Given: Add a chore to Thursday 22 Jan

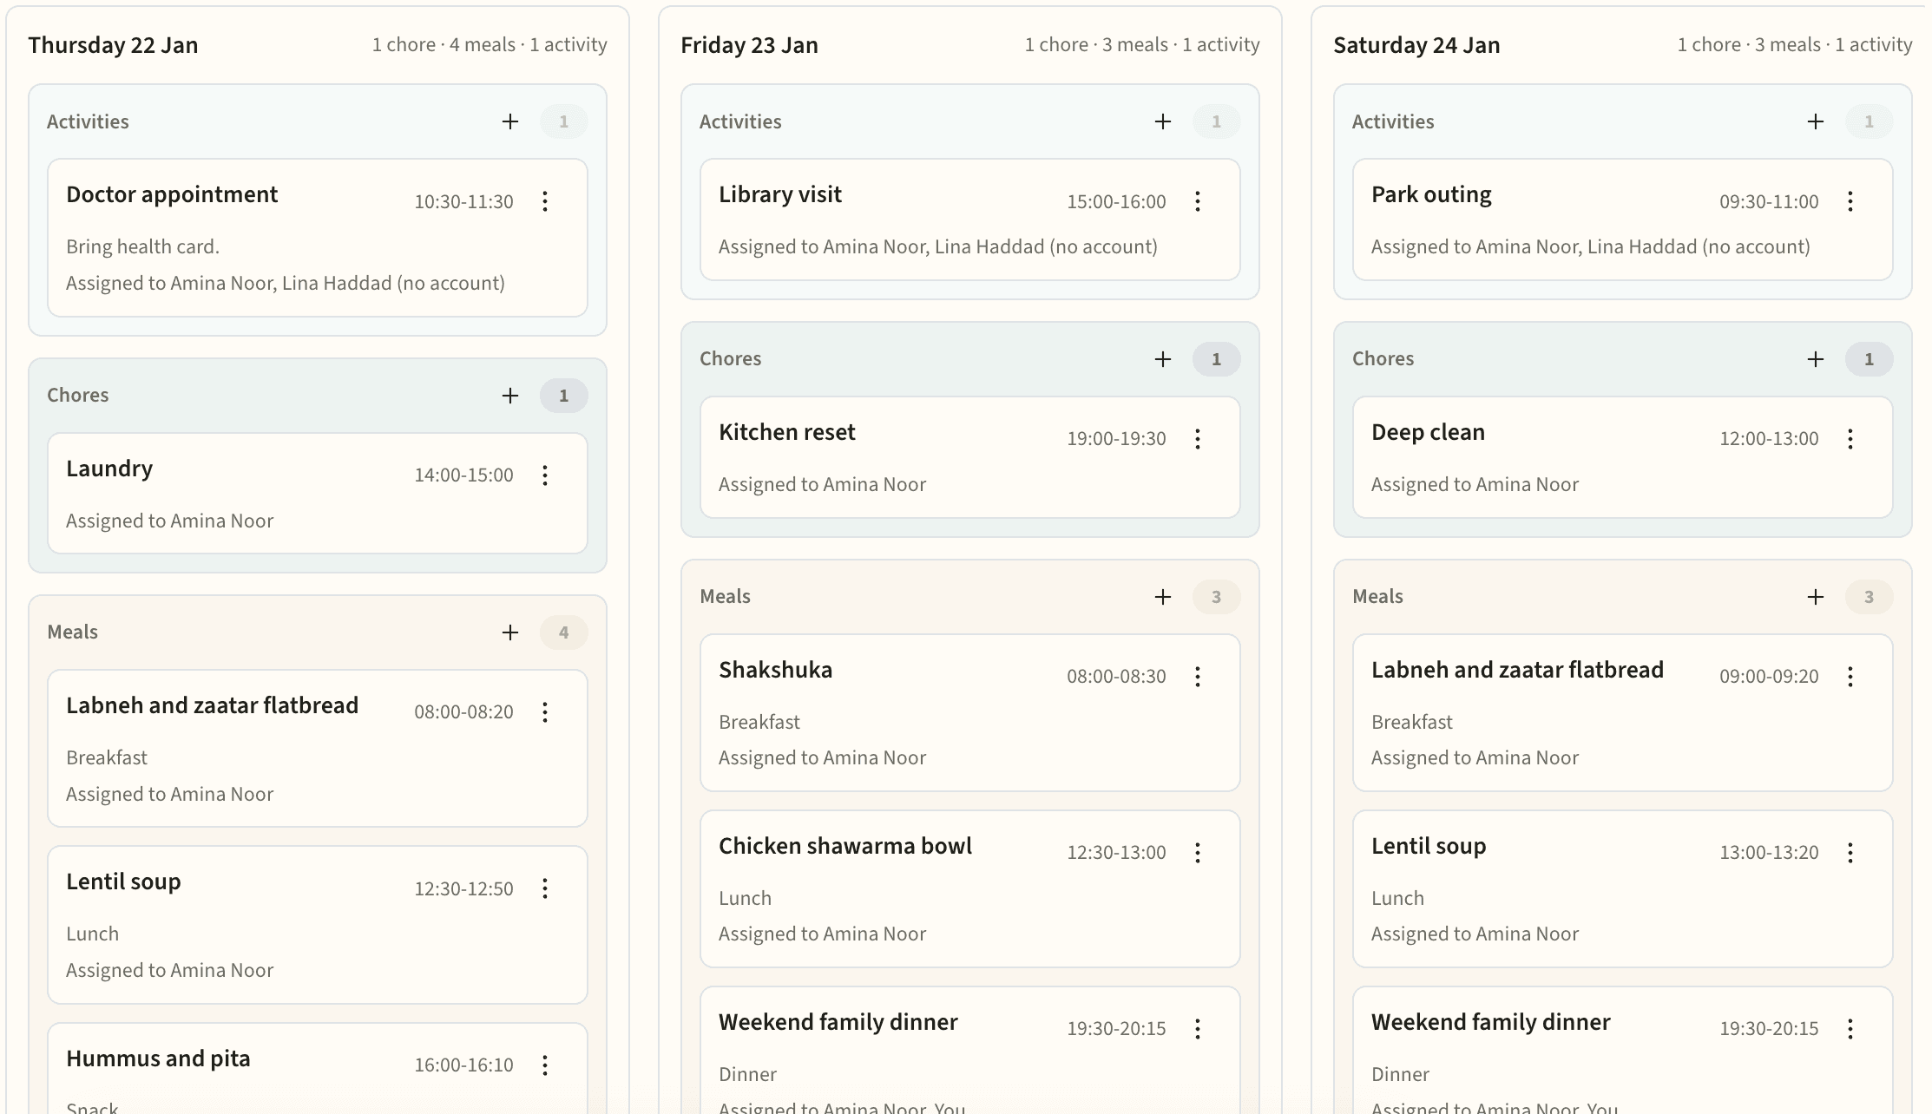Looking at the screenshot, I should coord(510,395).
